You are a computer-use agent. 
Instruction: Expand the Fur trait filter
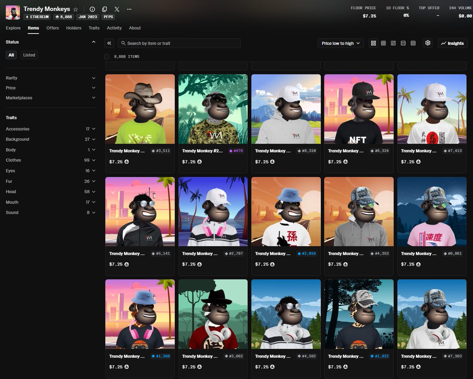pyautogui.click(x=51, y=181)
